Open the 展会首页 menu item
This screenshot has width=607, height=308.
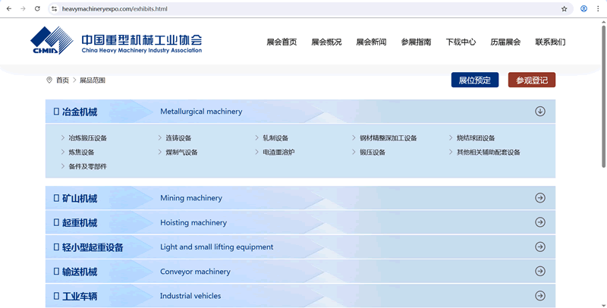point(281,42)
